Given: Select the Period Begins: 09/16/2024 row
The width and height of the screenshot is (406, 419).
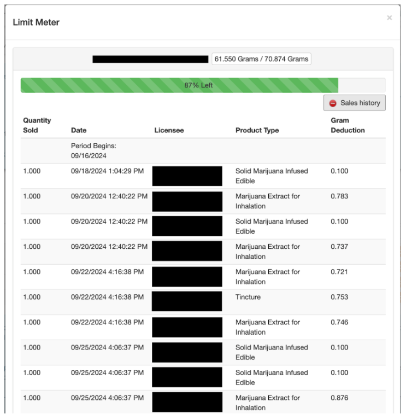Looking at the screenshot, I should tap(203, 151).
